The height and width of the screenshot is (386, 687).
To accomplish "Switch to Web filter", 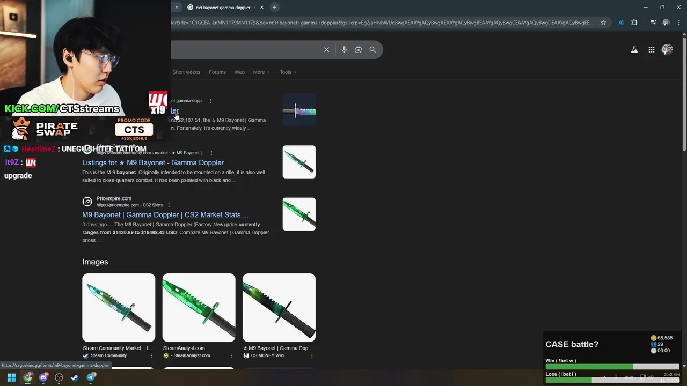I will pos(239,72).
